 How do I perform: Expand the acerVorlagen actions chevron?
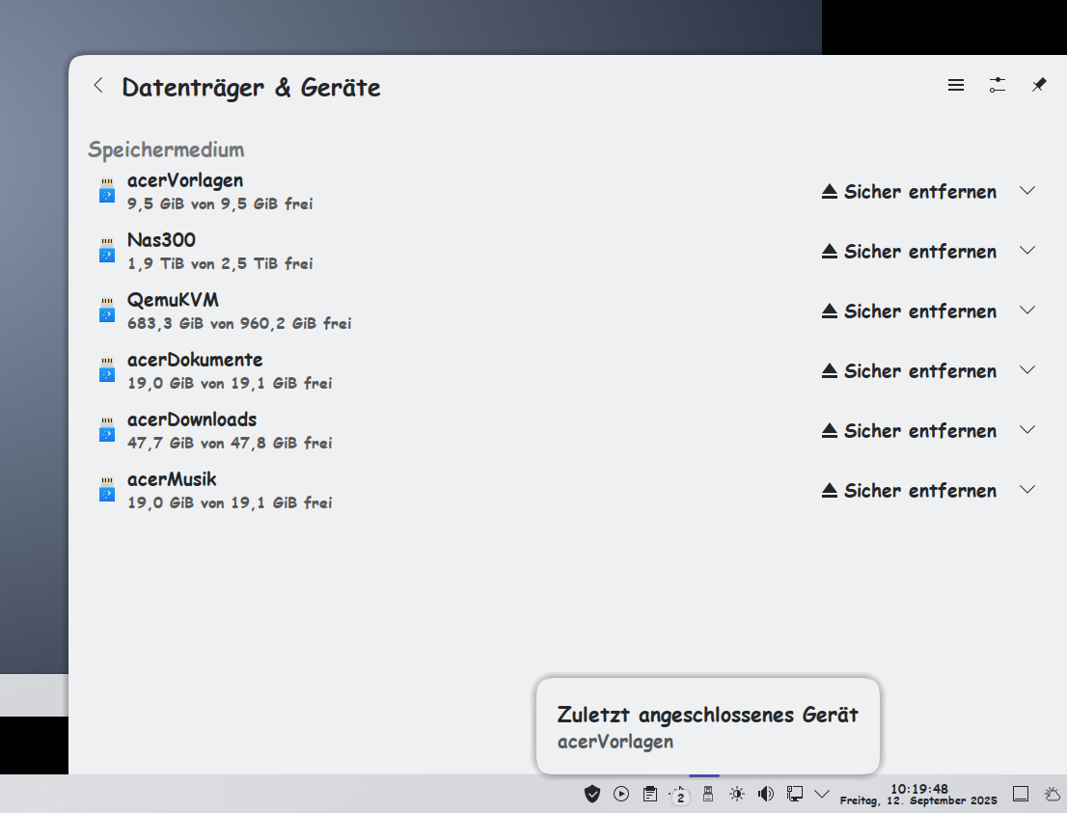1027,191
